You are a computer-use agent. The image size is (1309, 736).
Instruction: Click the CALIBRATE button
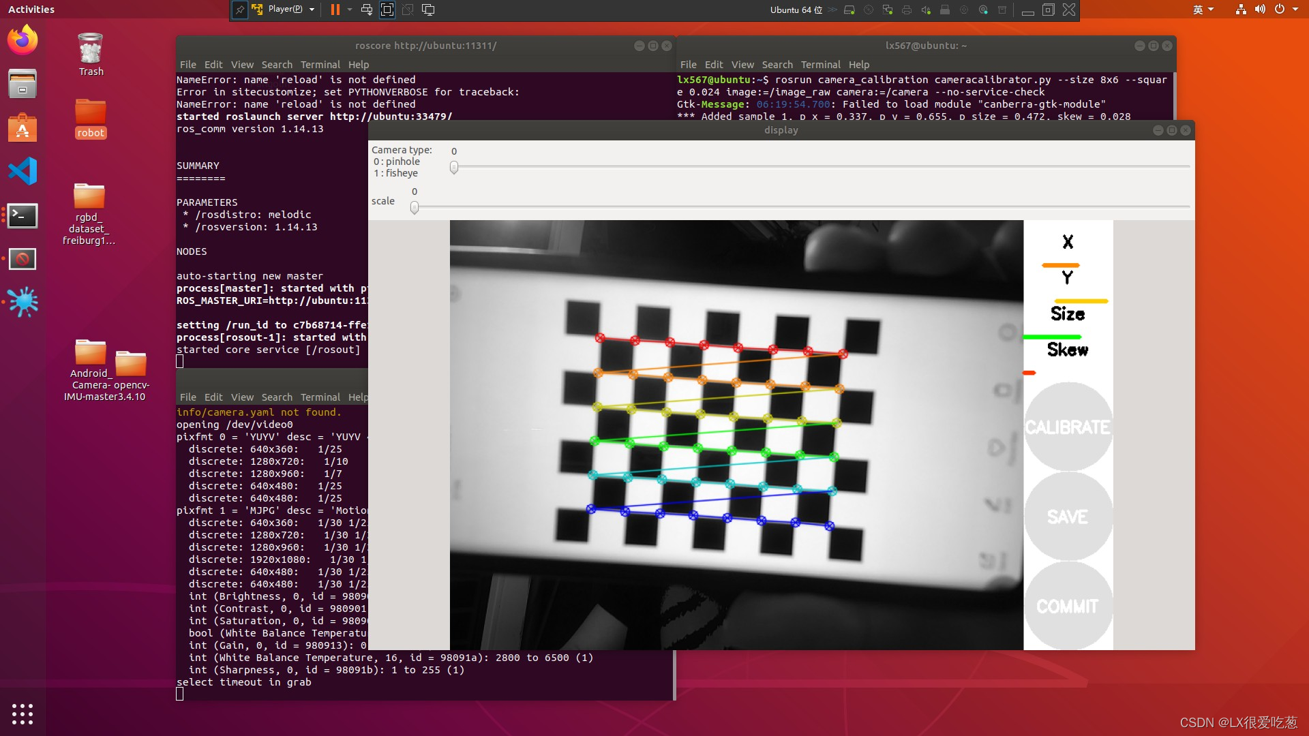[1068, 427]
